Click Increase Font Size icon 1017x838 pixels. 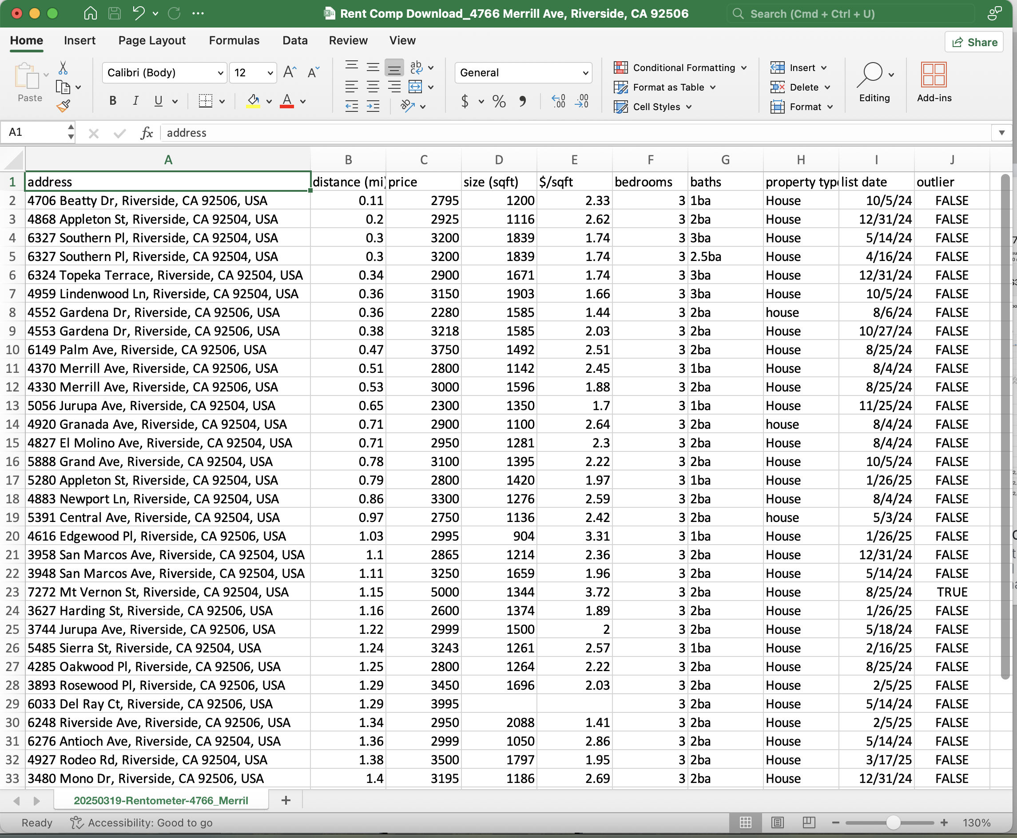point(290,72)
